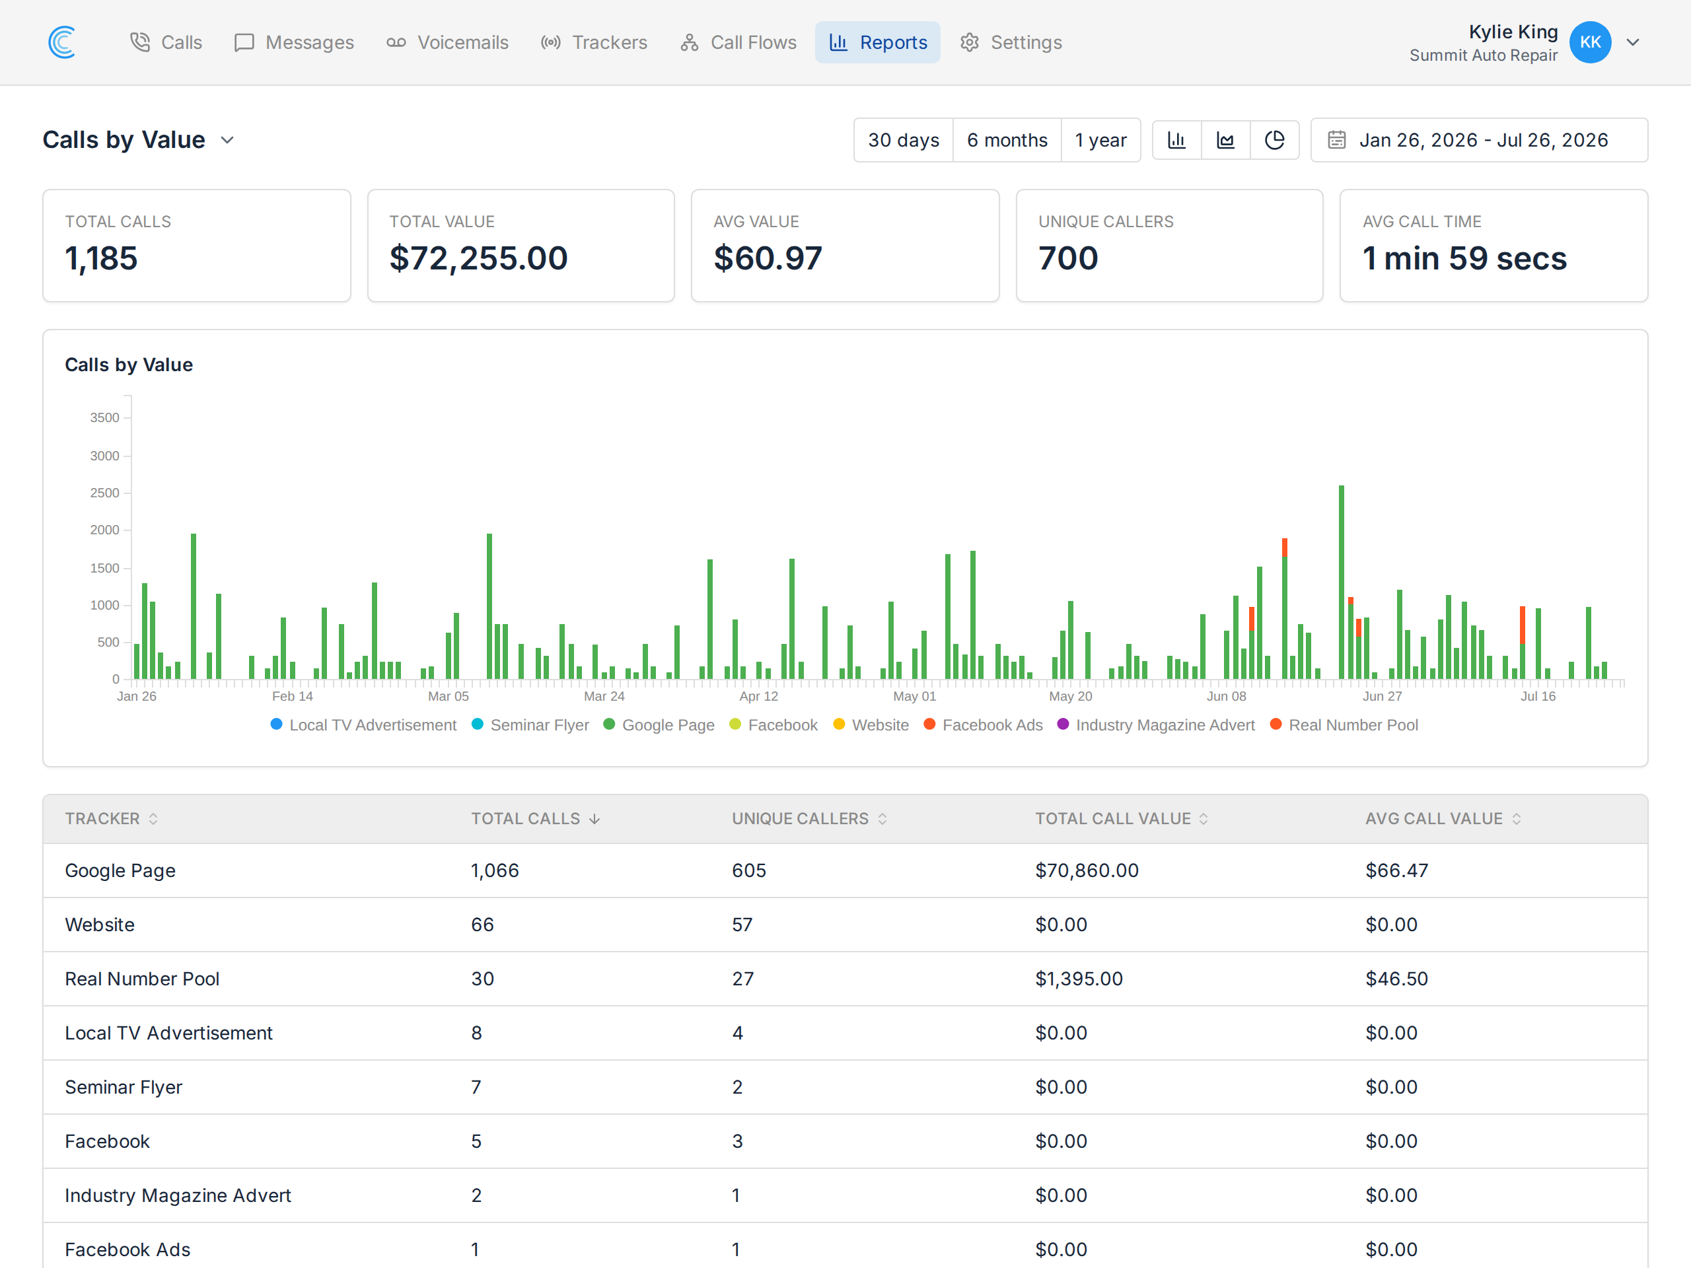Hide Local TV Advertisement series in legend
The width and height of the screenshot is (1691, 1268).
(x=364, y=724)
